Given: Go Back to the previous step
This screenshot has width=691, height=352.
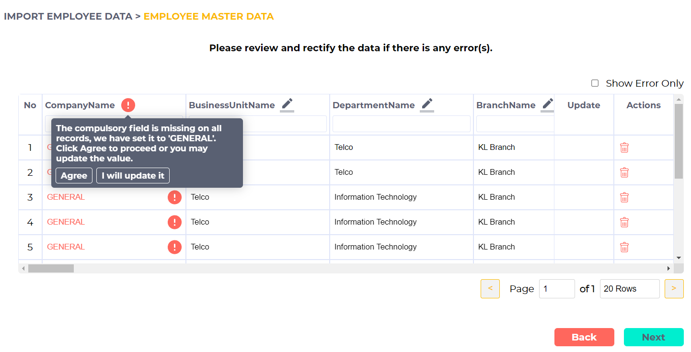Looking at the screenshot, I should (584, 337).
